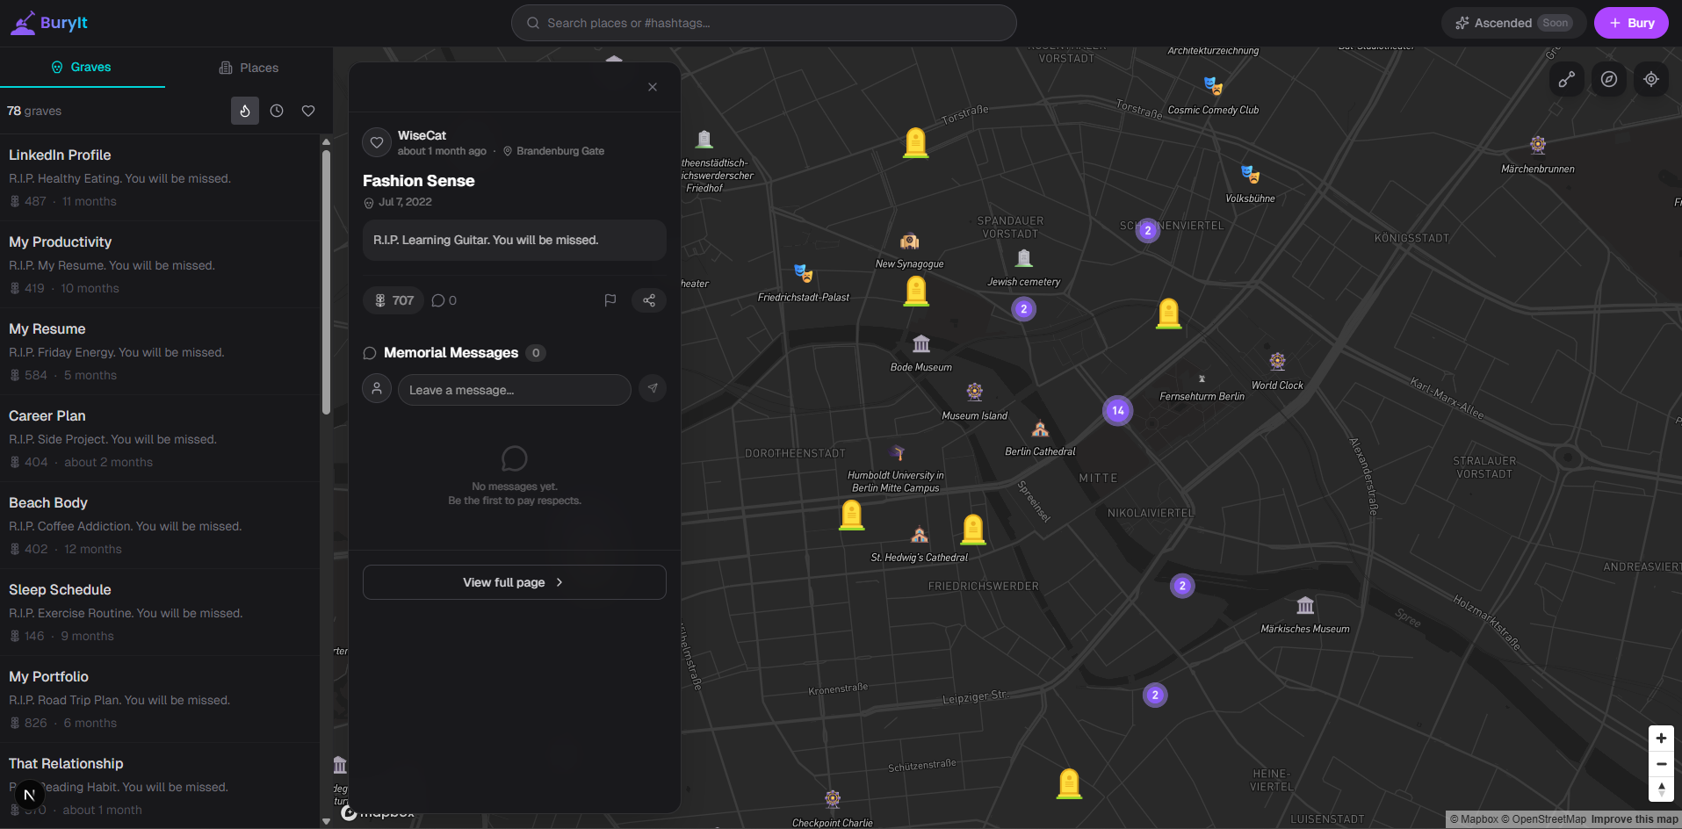This screenshot has height=829, width=1682.
Task: Share the Fashion Sense grave
Action: 649,300
